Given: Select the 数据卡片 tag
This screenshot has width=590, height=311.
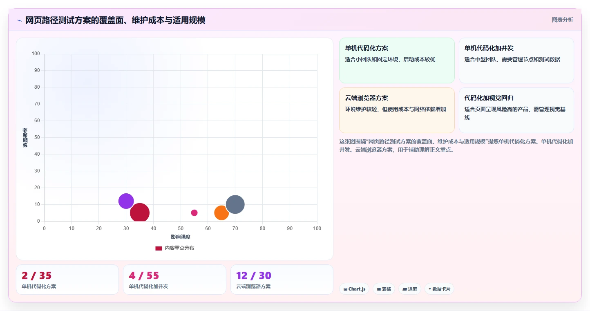Looking at the screenshot, I should (439, 289).
